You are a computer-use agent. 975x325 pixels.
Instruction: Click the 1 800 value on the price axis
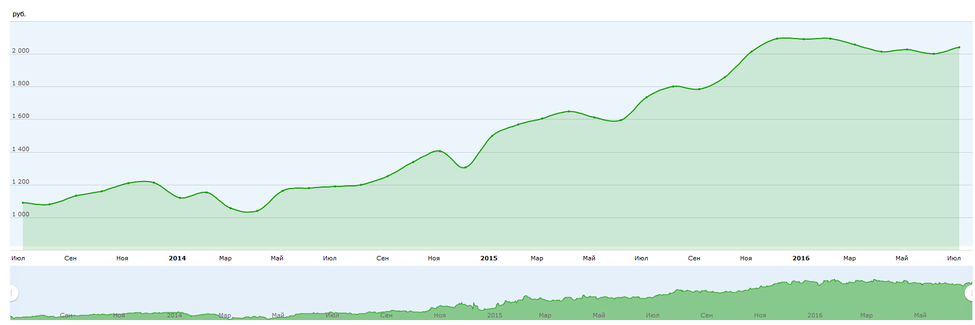pos(21,83)
